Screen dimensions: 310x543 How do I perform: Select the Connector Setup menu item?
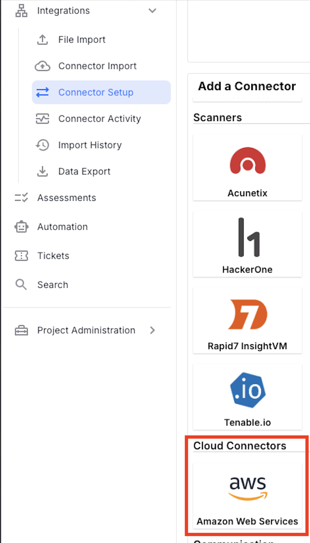coord(101,92)
